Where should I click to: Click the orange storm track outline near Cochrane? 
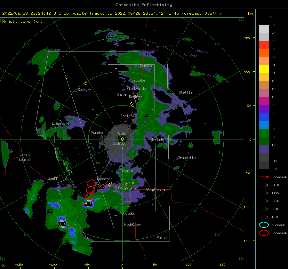pyautogui.click(x=105, y=185)
